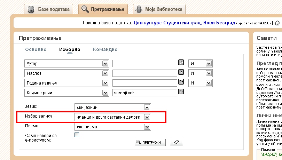Screen dimensions: 282x160
Task: Open Дом културе Студентски град link
Action: pyautogui.click(x=184, y=23)
